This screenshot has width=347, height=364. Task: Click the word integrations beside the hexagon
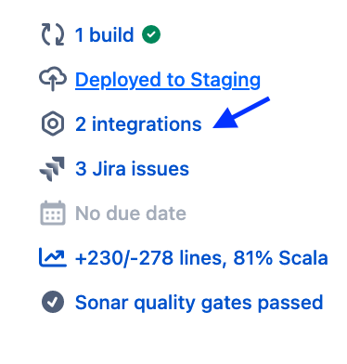[x=147, y=124]
